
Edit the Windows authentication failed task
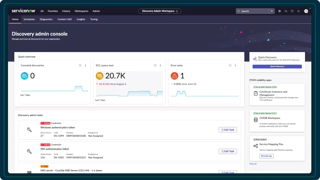[228, 130]
